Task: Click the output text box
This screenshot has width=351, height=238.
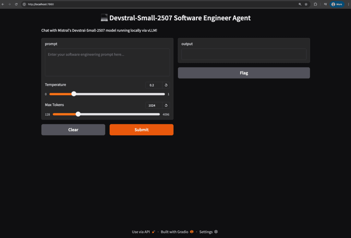Action: tap(244, 54)
